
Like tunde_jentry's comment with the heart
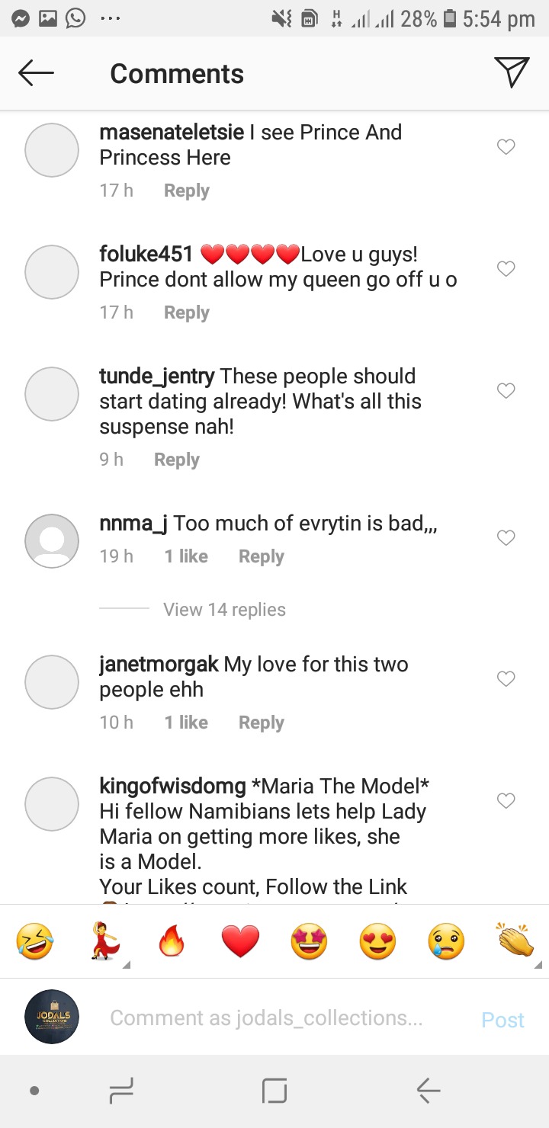(506, 390)
